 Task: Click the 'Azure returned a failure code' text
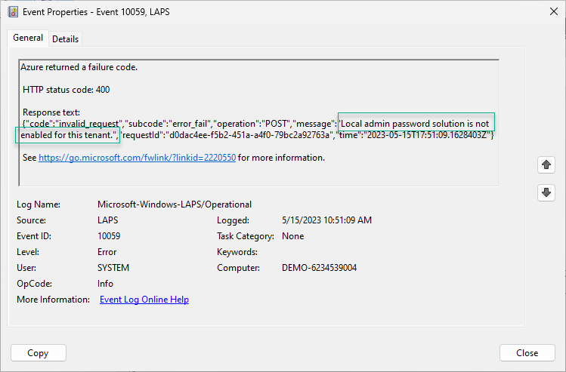tap(79, 67)
